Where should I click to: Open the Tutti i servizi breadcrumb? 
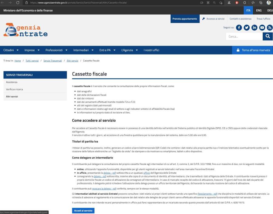coord(32,61)
